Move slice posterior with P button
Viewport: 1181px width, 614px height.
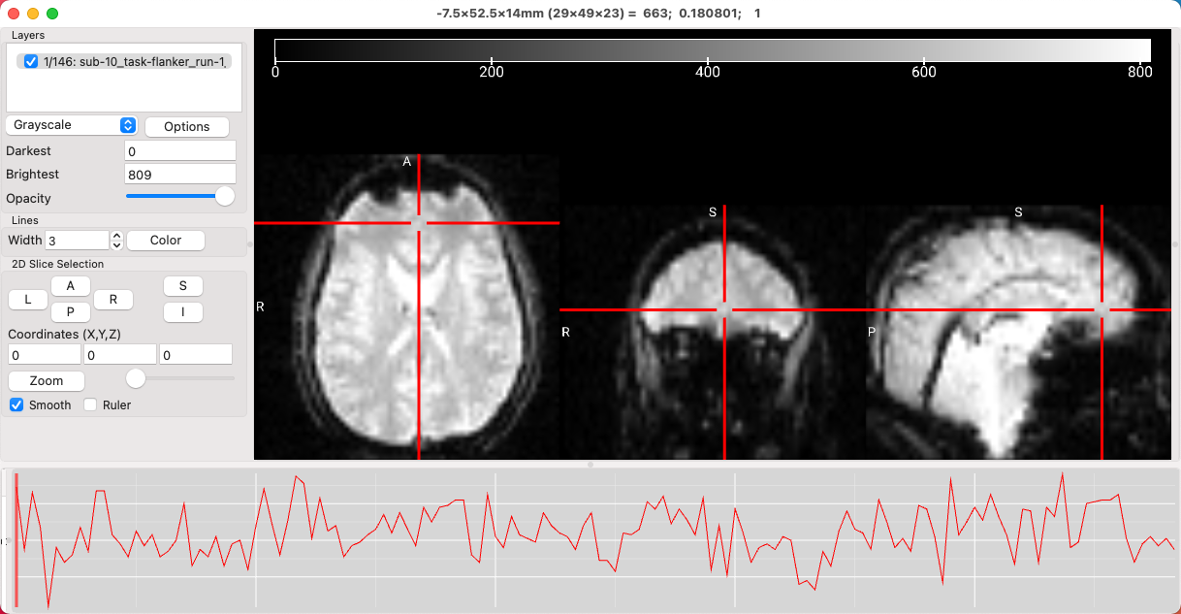pos(70,312)
